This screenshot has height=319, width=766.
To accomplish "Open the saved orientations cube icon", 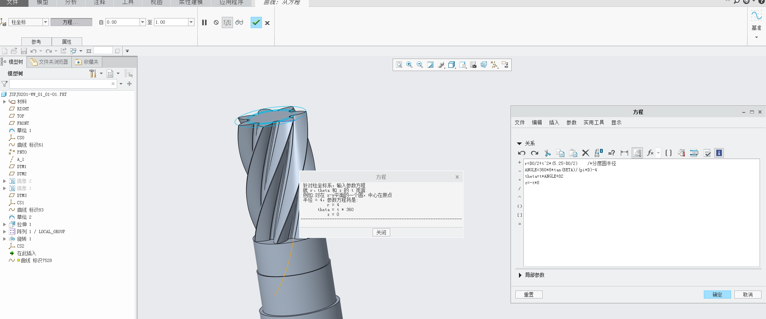I will point(452,65).
